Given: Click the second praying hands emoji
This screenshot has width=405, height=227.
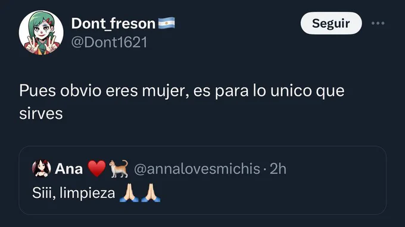Looking at the screenshot, I should click(x=151, y=193).
